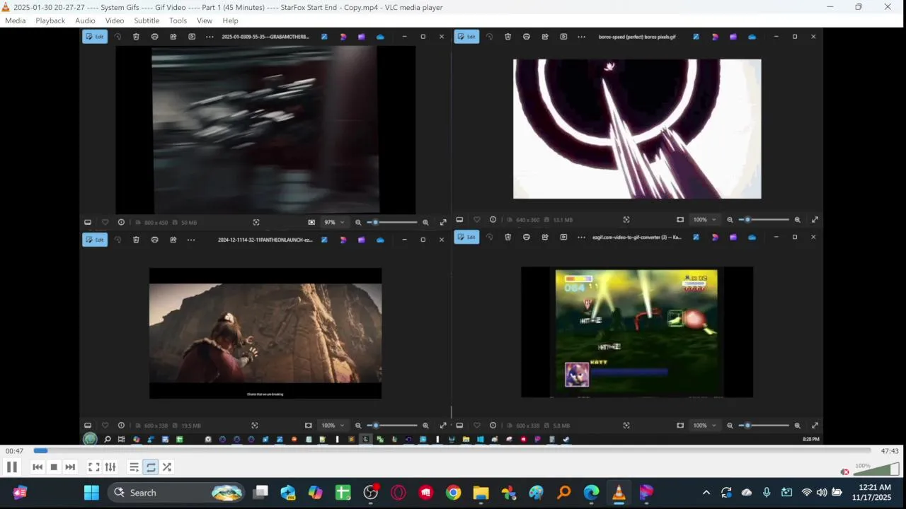906x509 pixels.
Task: Toggle loop mode in VLC
Action: click(x=151, y=467)
